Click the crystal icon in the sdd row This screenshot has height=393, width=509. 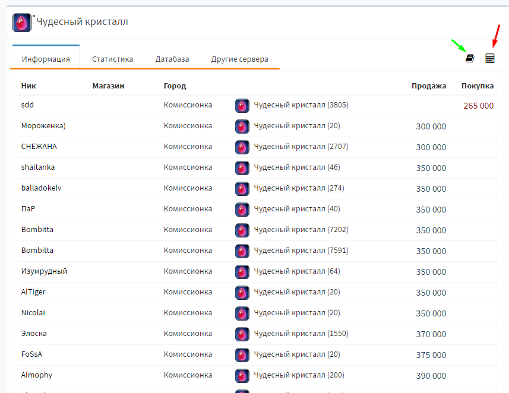242,106
